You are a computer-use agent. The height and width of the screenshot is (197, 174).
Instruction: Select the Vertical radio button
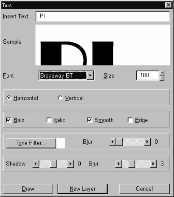pyautogui.click(x=60, y=98)
